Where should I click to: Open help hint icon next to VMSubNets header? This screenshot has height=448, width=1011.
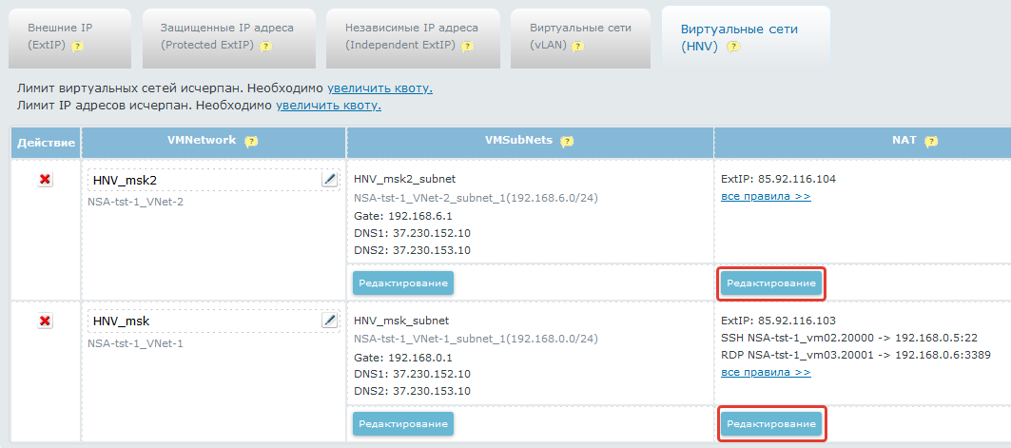[567, 142]
